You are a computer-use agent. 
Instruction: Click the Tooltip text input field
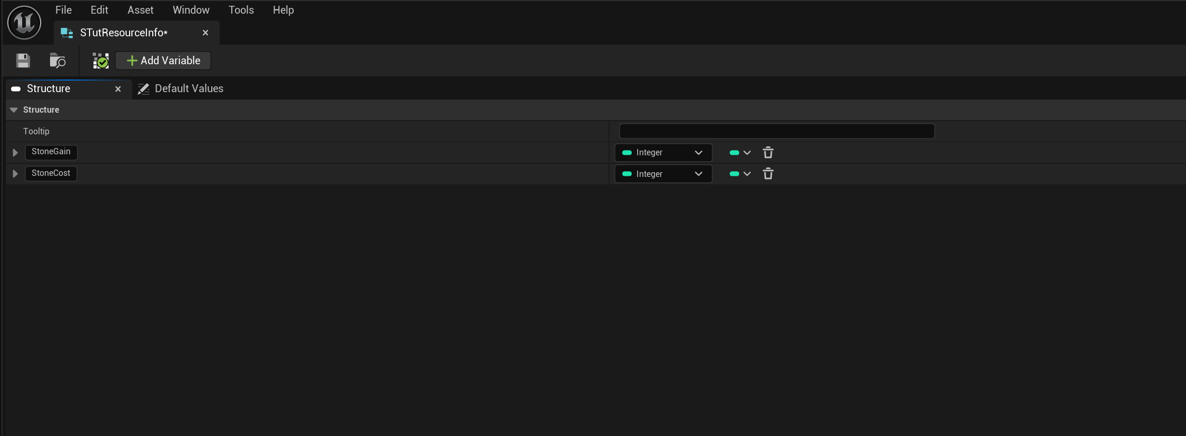pos(777,131)
